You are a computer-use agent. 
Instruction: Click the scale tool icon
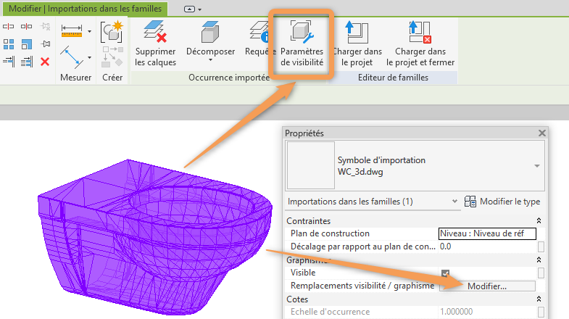[27, 44]
